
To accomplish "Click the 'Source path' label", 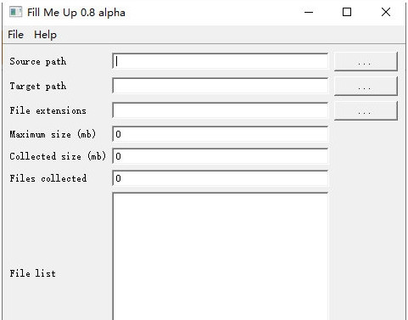I will coord(38,61).
